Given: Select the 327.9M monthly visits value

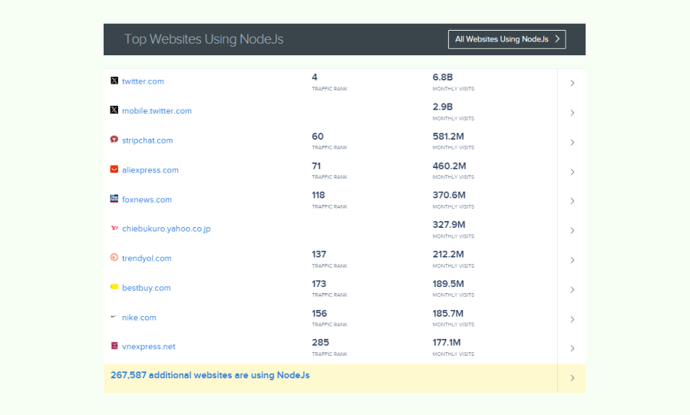Looking at the screenshot, I should [x=449, y=224].
